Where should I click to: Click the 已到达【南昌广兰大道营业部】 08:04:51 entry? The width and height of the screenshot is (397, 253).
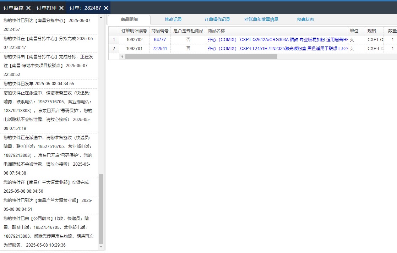[49, 205]
